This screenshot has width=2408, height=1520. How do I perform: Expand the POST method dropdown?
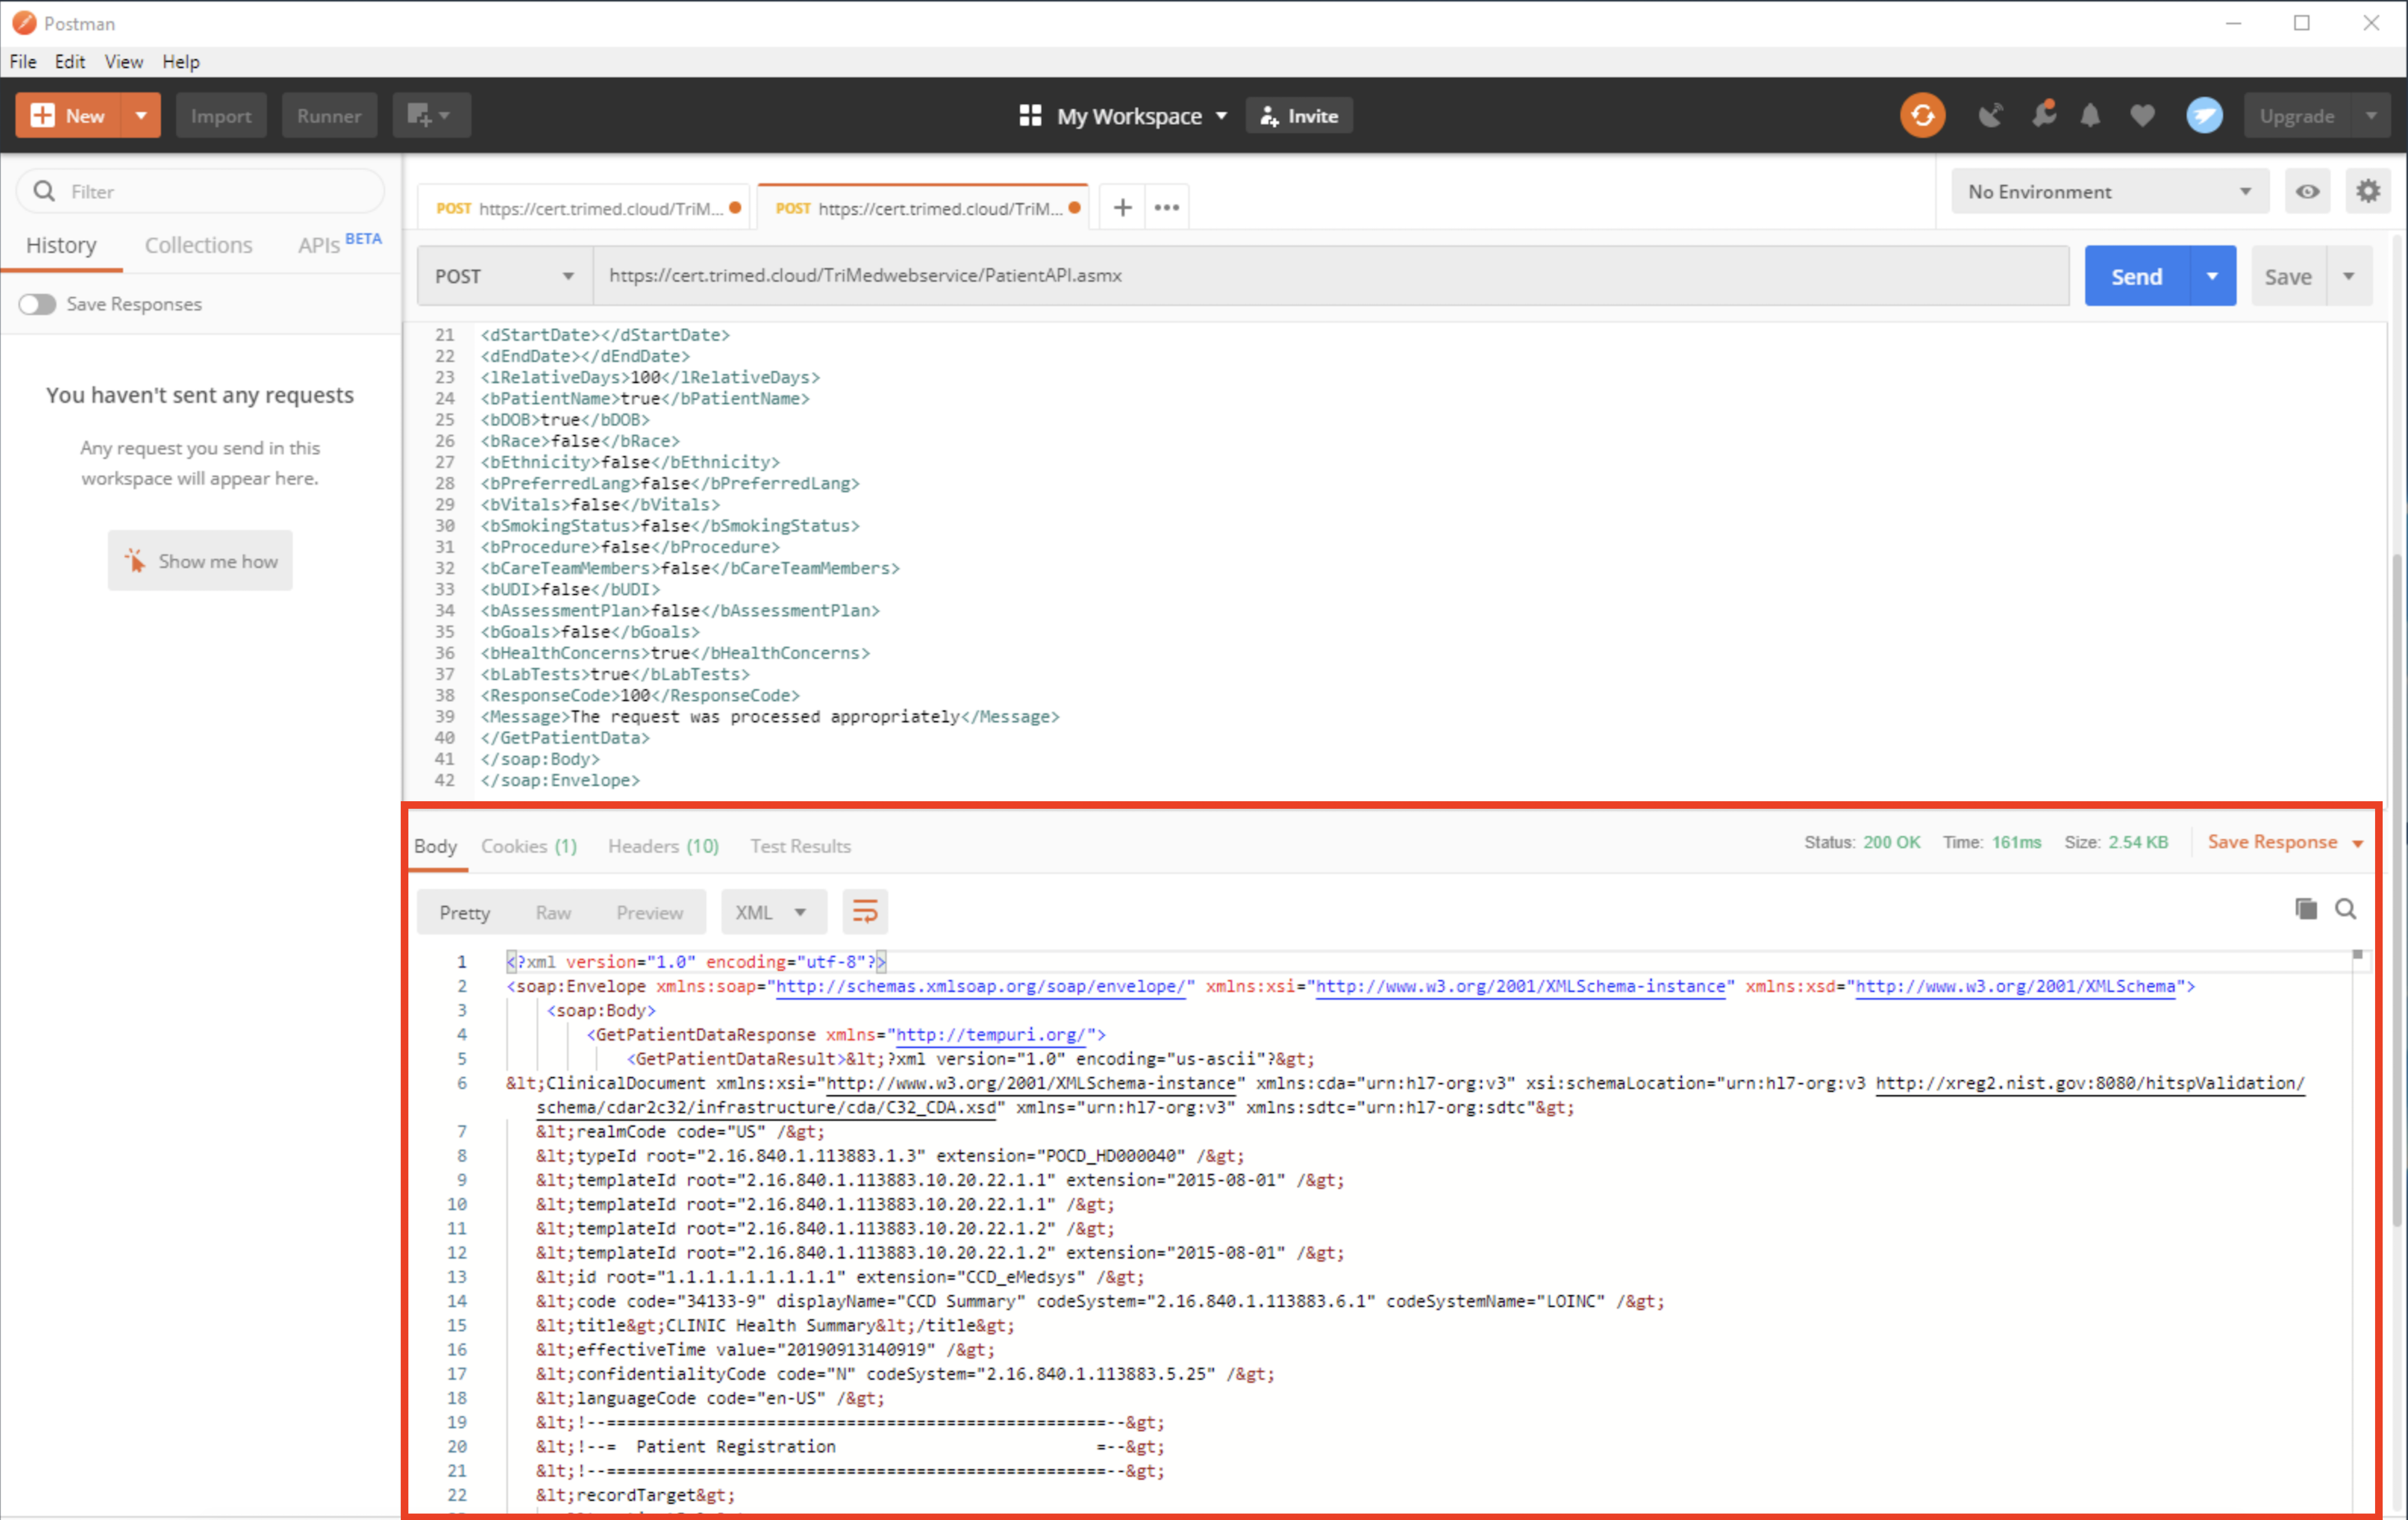pyautogui.click(x=504, y=276)
